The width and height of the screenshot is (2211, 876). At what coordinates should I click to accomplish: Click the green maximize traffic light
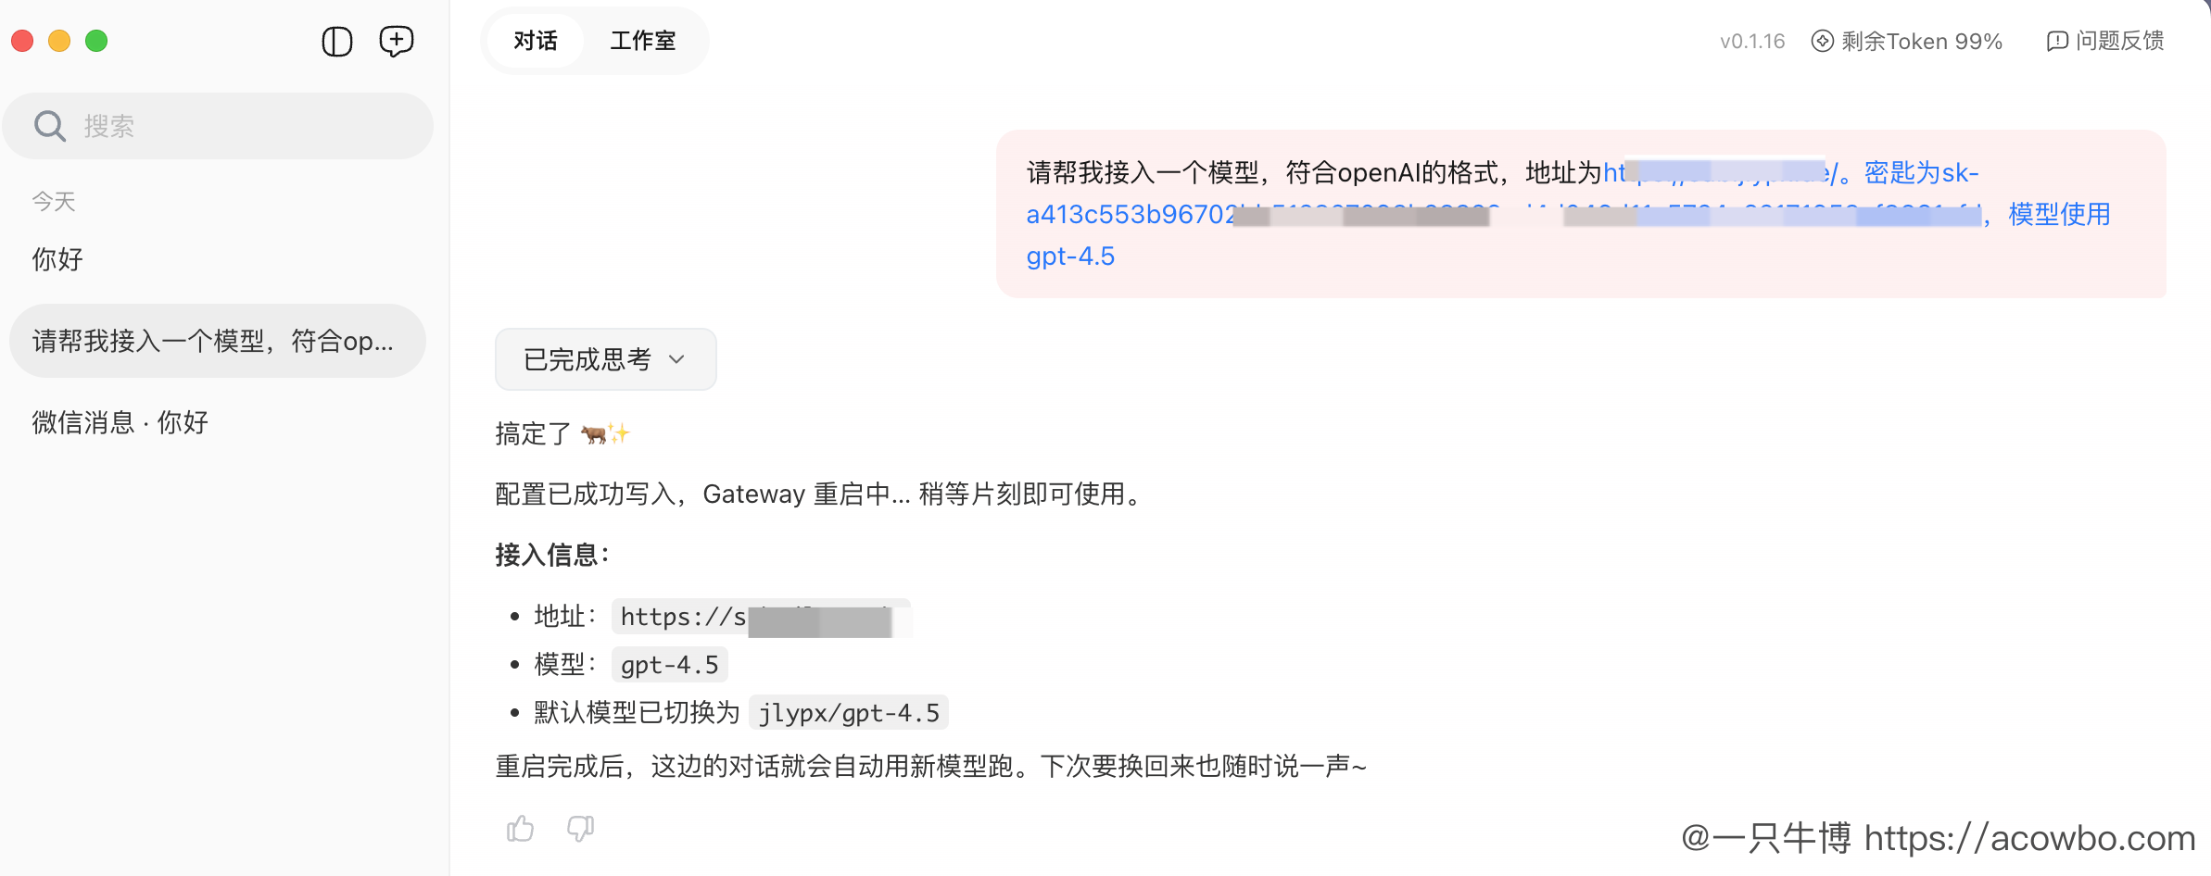tap(96, 41)
